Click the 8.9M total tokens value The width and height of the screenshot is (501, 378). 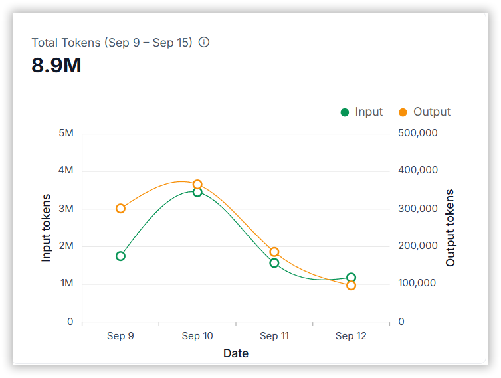coord(56,66)
